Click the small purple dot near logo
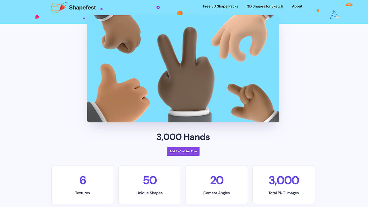This screenshot has height=207, width=368. (101, 9)
